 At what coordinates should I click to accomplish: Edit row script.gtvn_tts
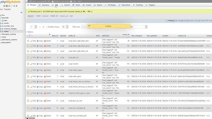(x=33, y=58)
